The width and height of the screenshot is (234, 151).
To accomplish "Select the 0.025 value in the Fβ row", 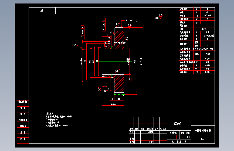I will [x=208, y=72].
